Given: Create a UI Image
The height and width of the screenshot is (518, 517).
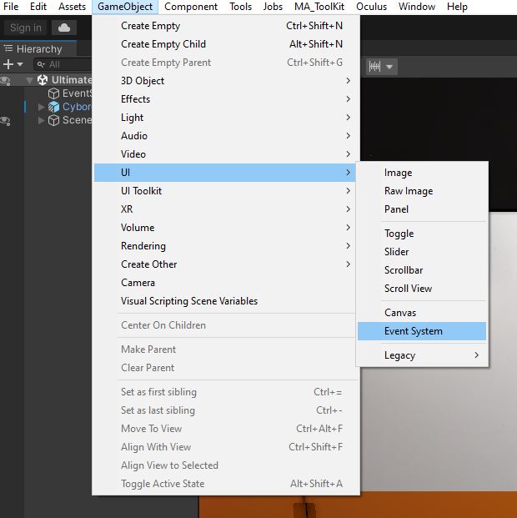Looking at the screenshot, I should pos(422,173).
